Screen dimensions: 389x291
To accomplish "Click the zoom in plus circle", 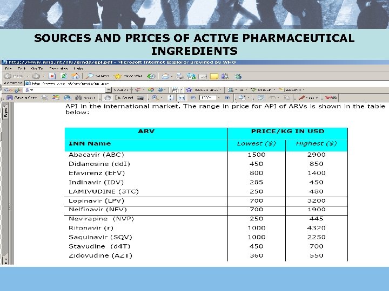I will [227, 98].
